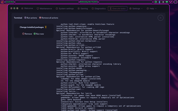The width and height of the screenshot is (178, 111).
Task: Click the line 'installing libimagequant...'
Action: [71, 72]
